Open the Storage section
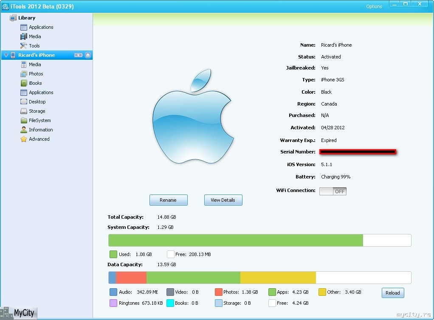434x320 pixels. pyautogui.click(x=37, y=111)
